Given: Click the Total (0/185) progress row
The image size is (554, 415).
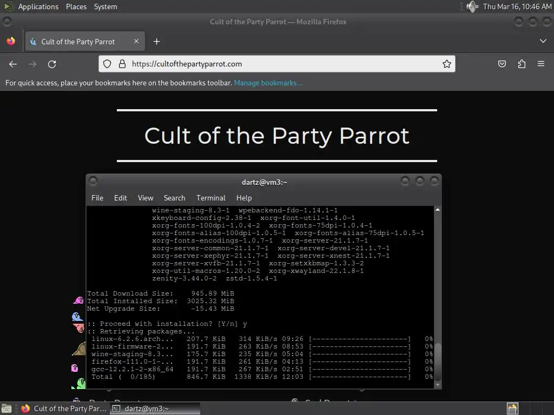Looking at the screenshot, I should coord(262,377).
